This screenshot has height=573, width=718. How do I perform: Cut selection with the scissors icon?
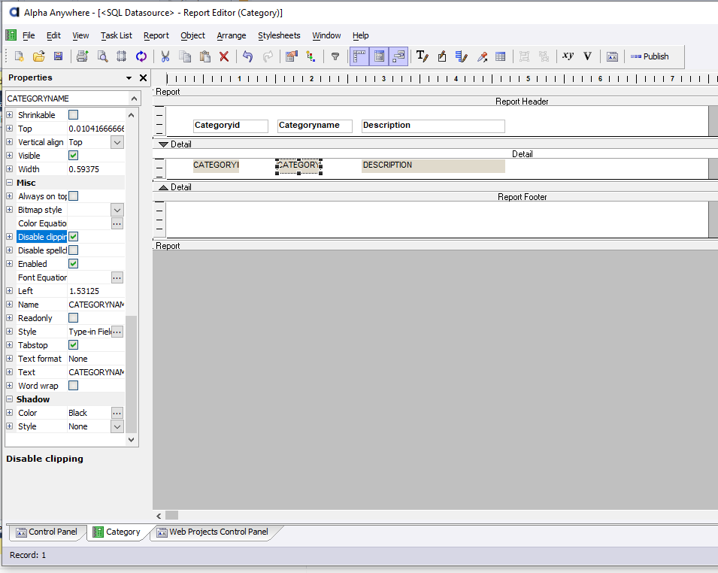[x=165, y=56]
